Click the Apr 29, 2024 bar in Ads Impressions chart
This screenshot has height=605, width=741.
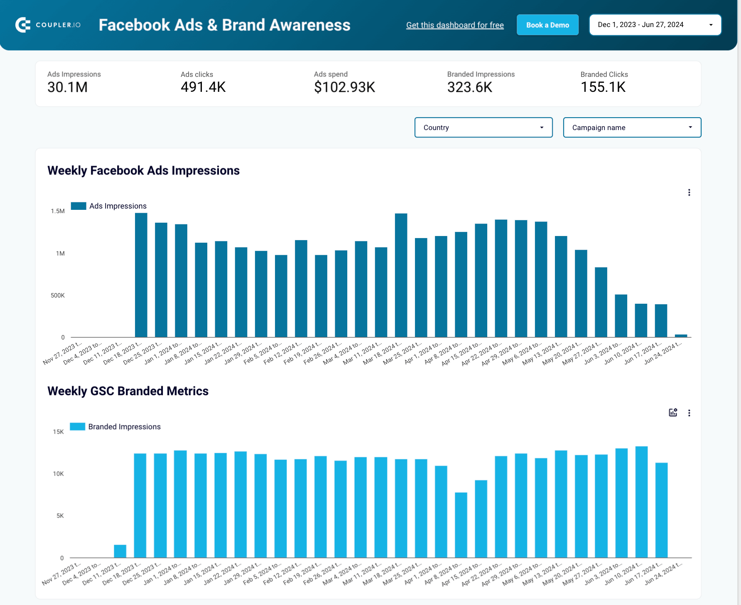521,278
